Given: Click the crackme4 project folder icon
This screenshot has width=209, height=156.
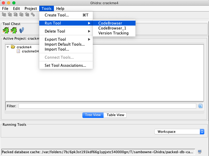Looking at the screenshot, I should click(x=13, y=47).
